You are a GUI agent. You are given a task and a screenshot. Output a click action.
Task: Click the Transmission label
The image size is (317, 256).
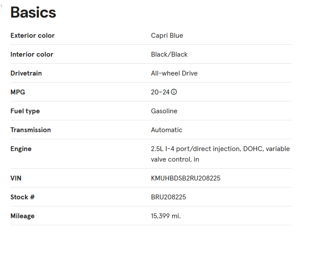click(x=30, y=130)
